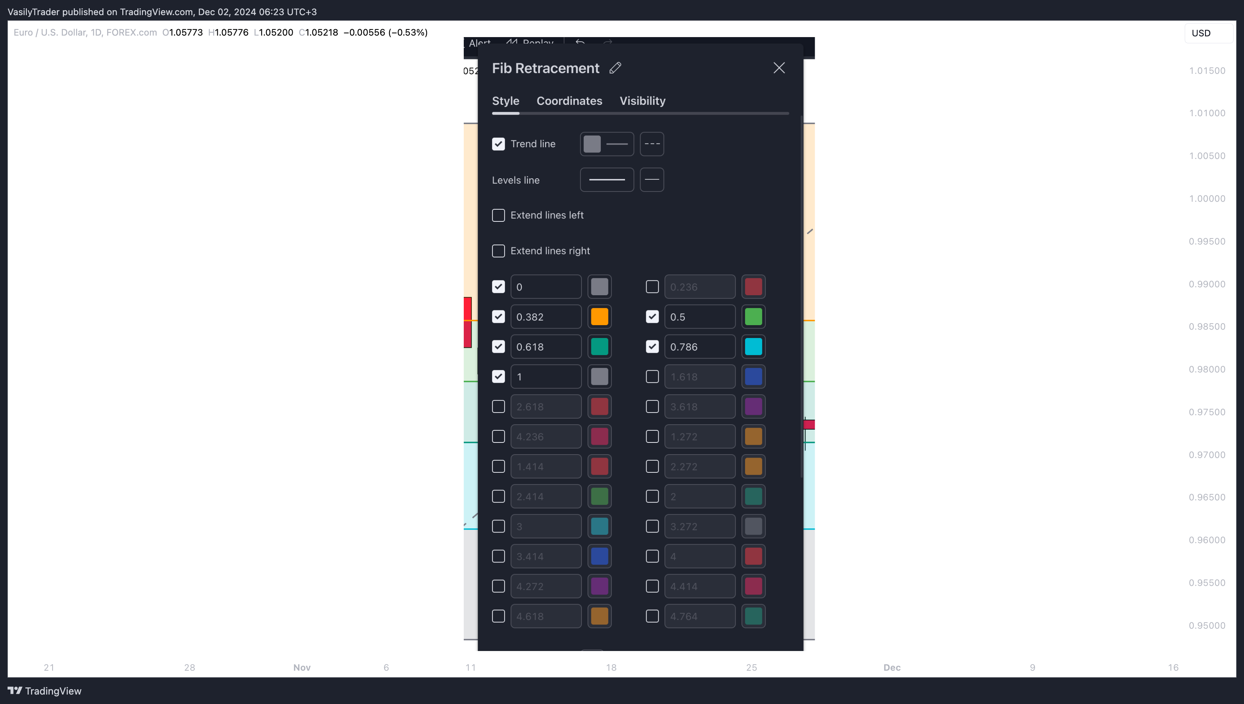The height and width of the screenshot is (704, 1244).
Task: Click the 0.786 level value field
Action: [x=700, y=347]
